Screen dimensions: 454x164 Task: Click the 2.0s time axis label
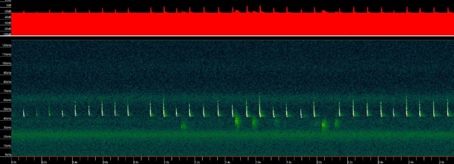(x=320, y=162)
